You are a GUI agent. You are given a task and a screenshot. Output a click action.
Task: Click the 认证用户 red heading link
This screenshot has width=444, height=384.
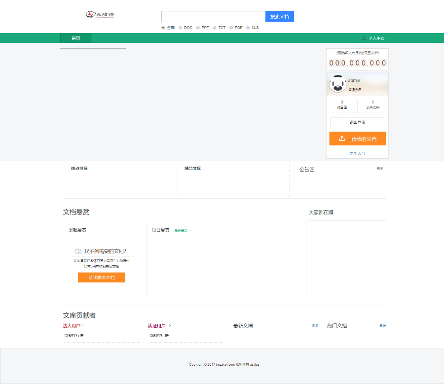(x=156, y=326)
